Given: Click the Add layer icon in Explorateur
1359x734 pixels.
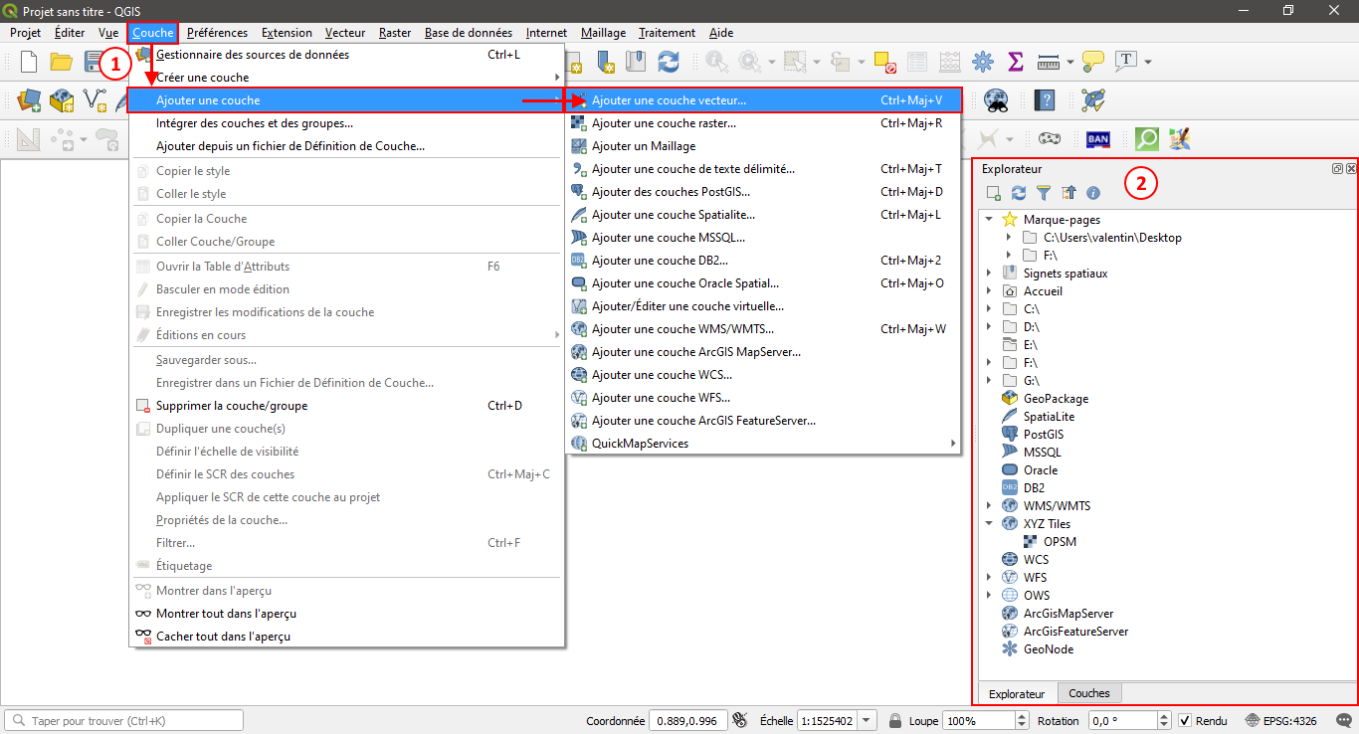Looking at the screenshot, I should 993,193.
